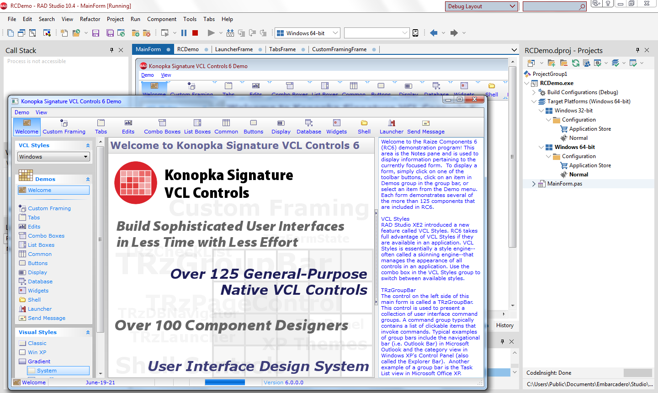The height and width of the screenshot is (393, 658).
Task: Toggle the Projects panel pin
Action: click(x=638, y=50)
